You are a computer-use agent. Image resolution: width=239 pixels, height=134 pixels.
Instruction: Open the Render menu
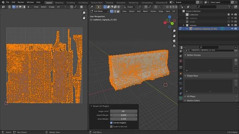tap(21, 2)
